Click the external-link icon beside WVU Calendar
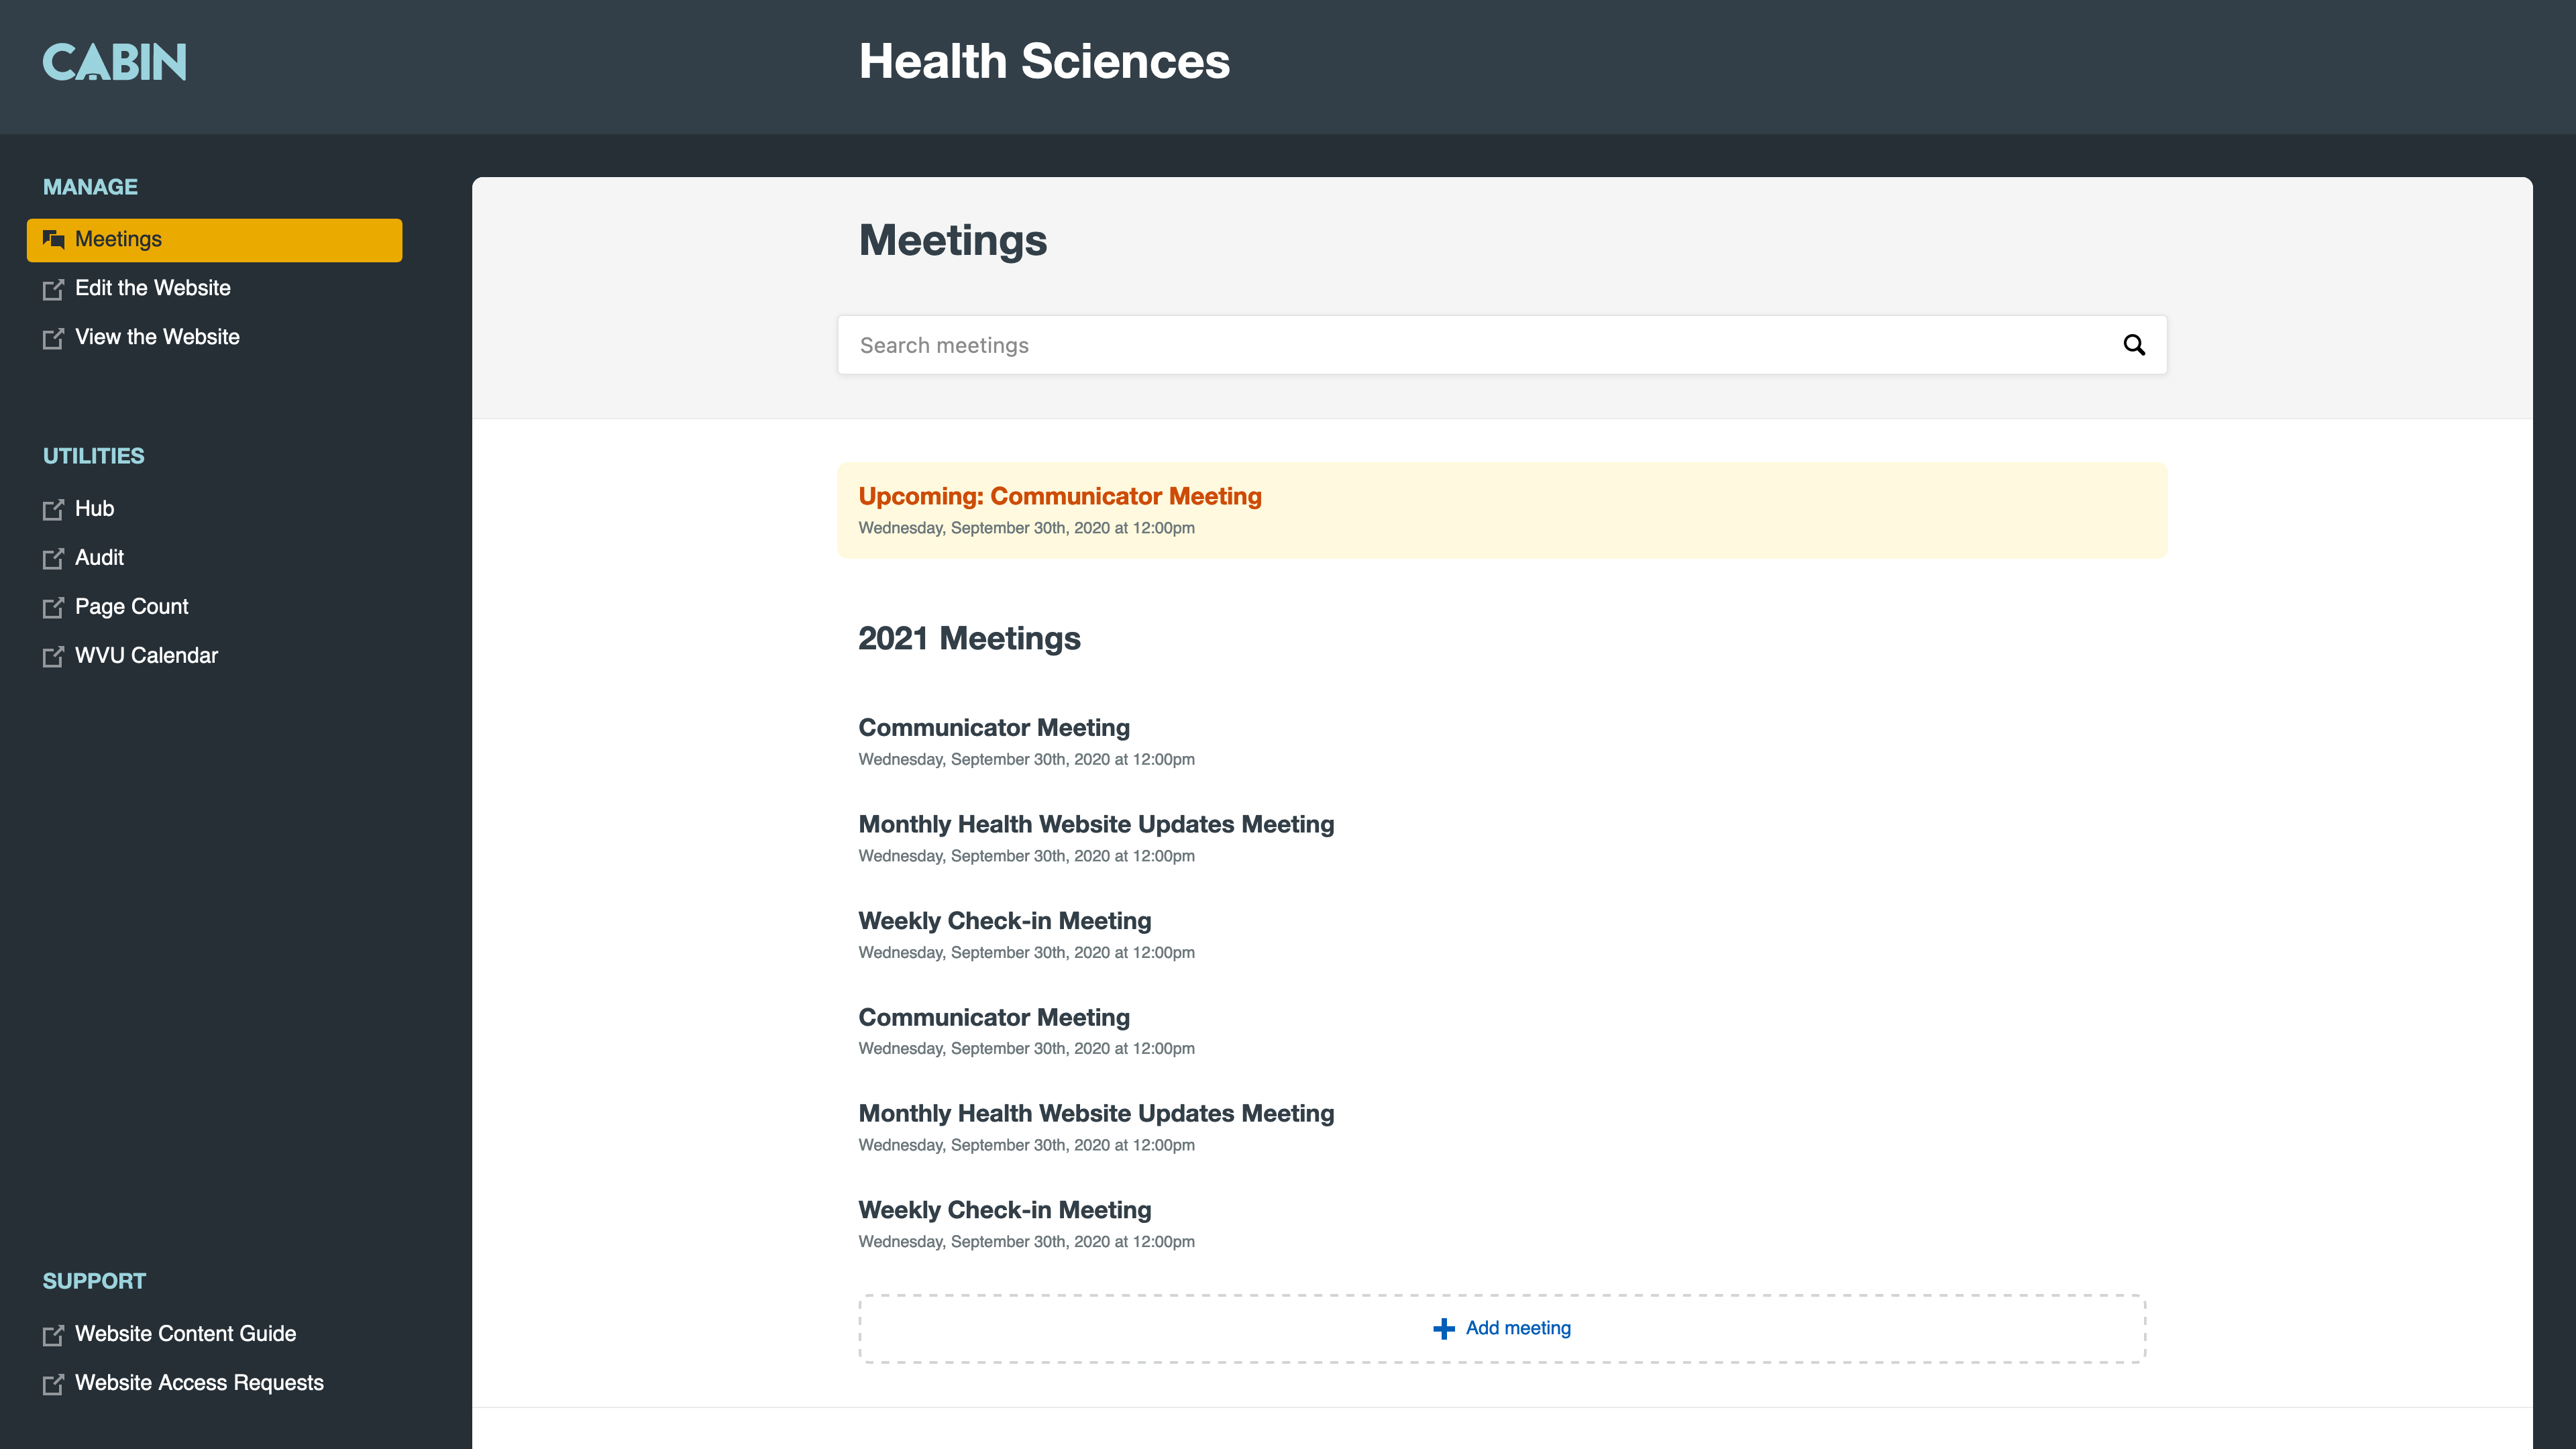The image size is (2576, 1449). pos(53,657)
